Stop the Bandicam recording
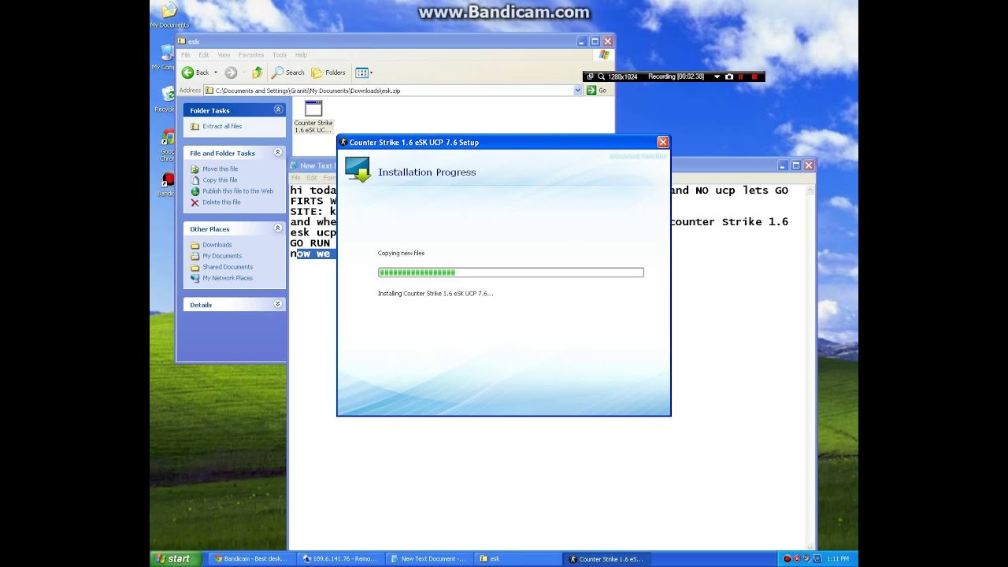 coord(754,76)
